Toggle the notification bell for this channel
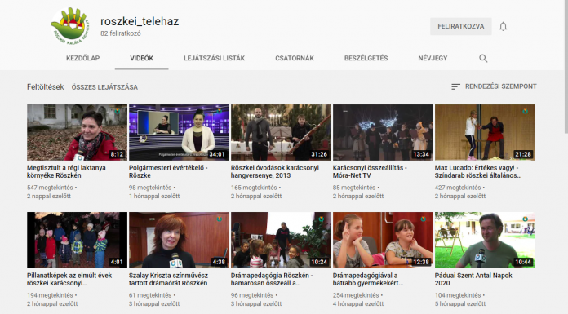Screen dimensions: 568x314 (x=503, y=26)
